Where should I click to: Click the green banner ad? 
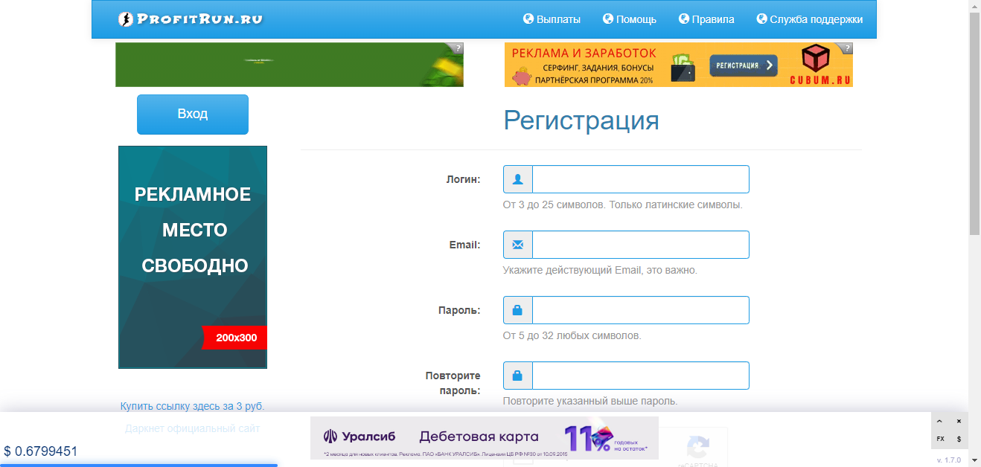[290, 65]
